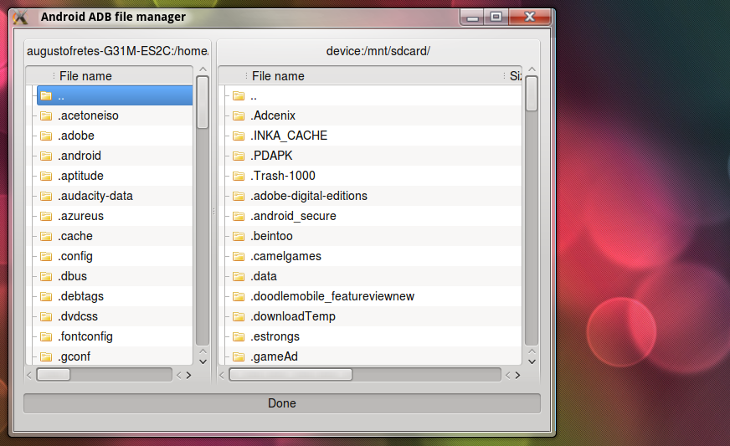
Task: Click the folder icon next to .fontconfig
Action: [45, 336]
